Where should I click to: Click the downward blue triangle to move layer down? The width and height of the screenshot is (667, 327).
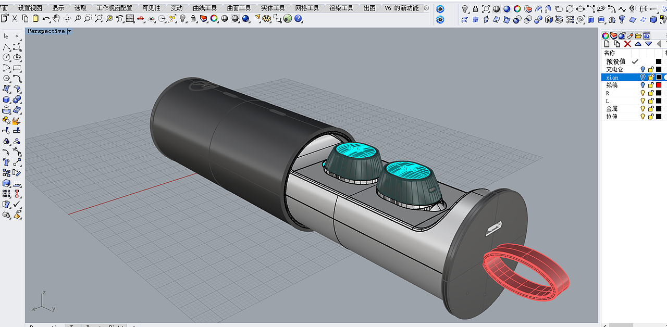(649, 44)
